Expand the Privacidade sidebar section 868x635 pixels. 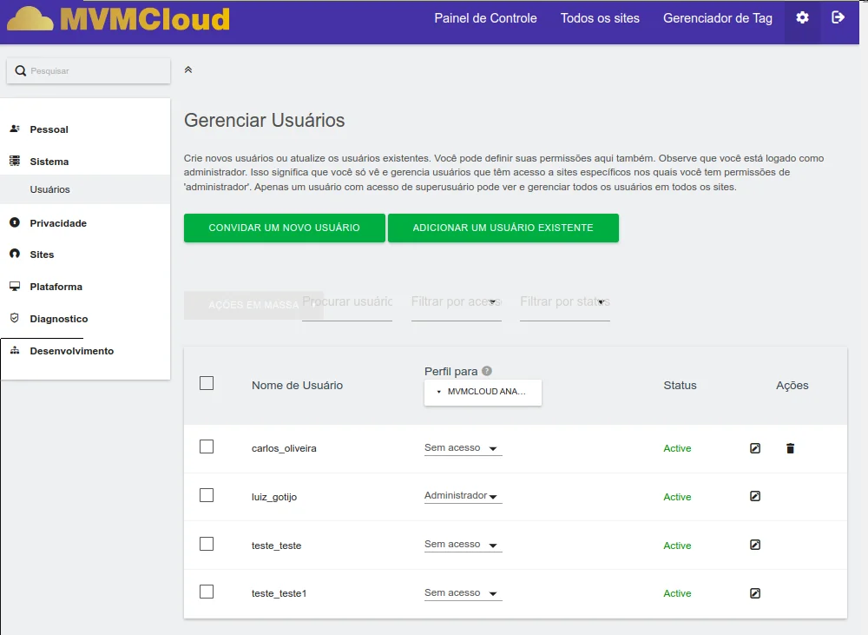(58, 223)
